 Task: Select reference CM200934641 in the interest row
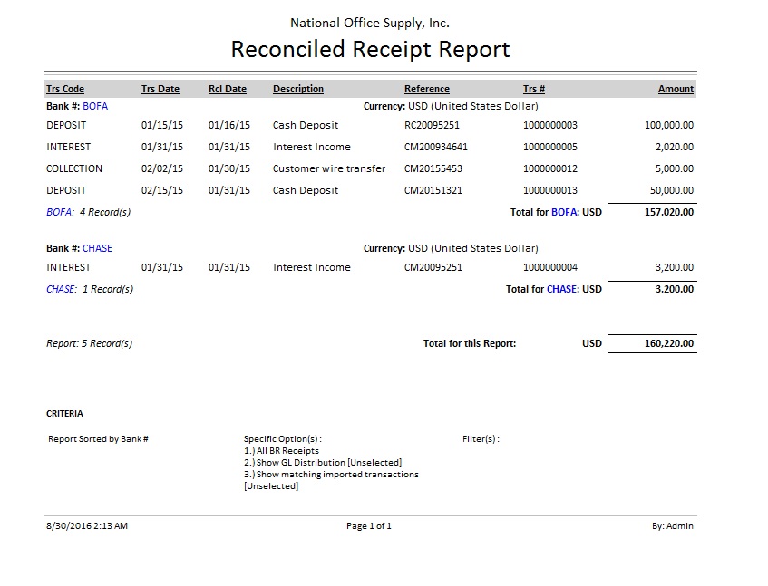(x=435, y=147)
